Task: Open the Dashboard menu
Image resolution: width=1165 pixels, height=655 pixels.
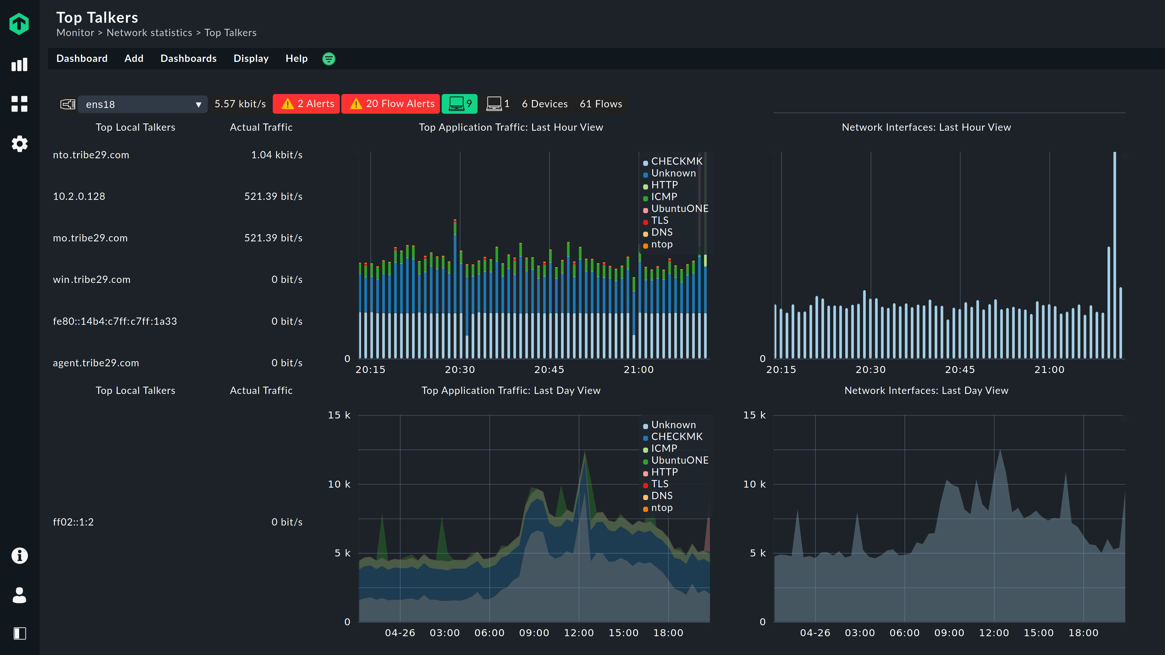Action: click(x=82, y=59)
